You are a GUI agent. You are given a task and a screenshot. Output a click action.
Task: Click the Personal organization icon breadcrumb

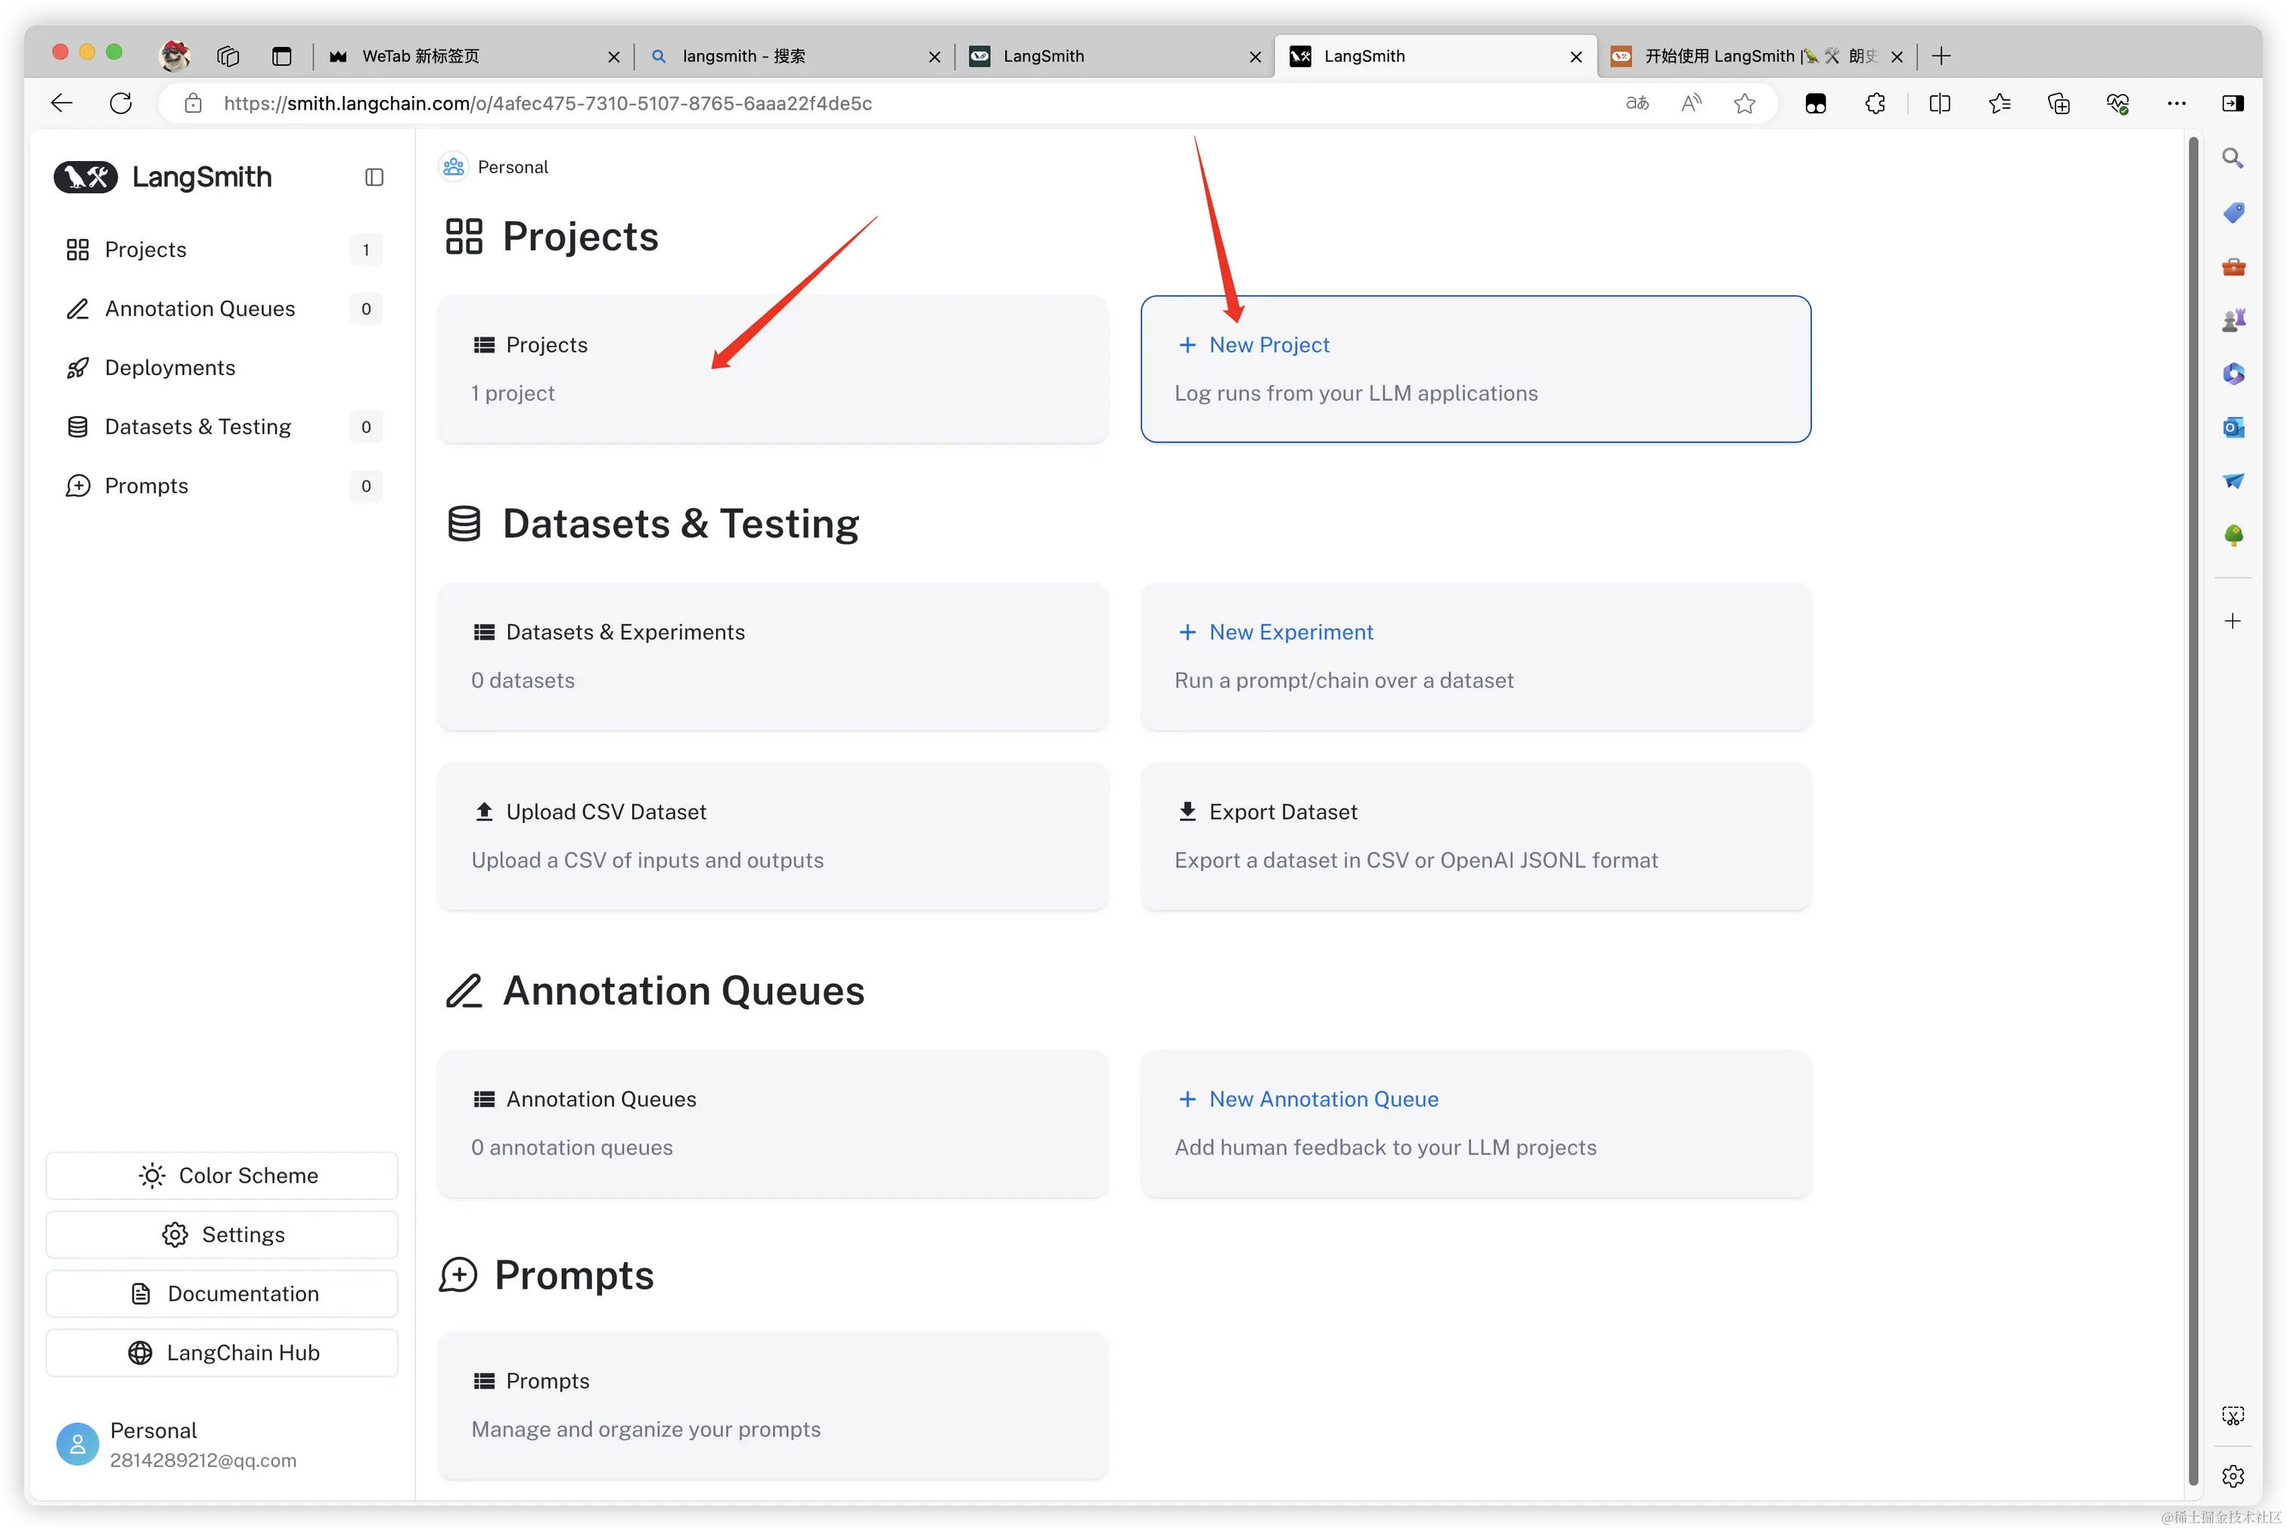point(454,167)
